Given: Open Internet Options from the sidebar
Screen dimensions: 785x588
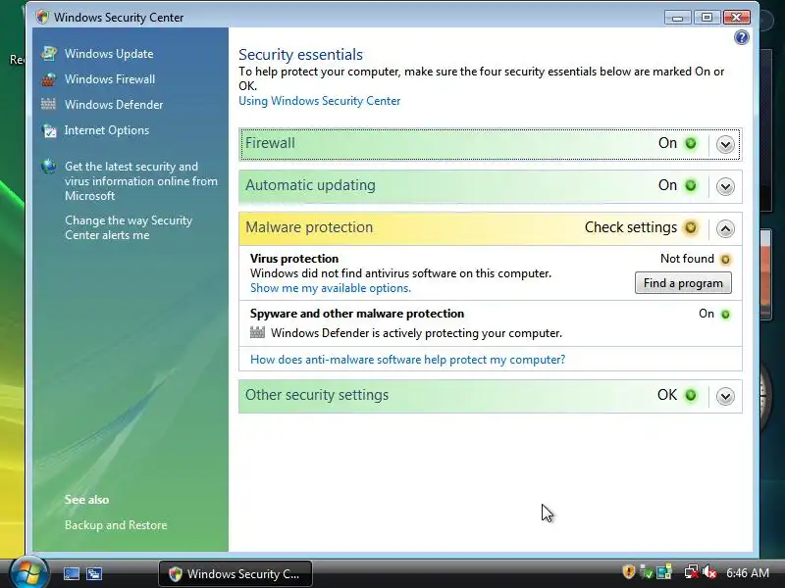Looking at the screenshot, I should click(107, 130).
